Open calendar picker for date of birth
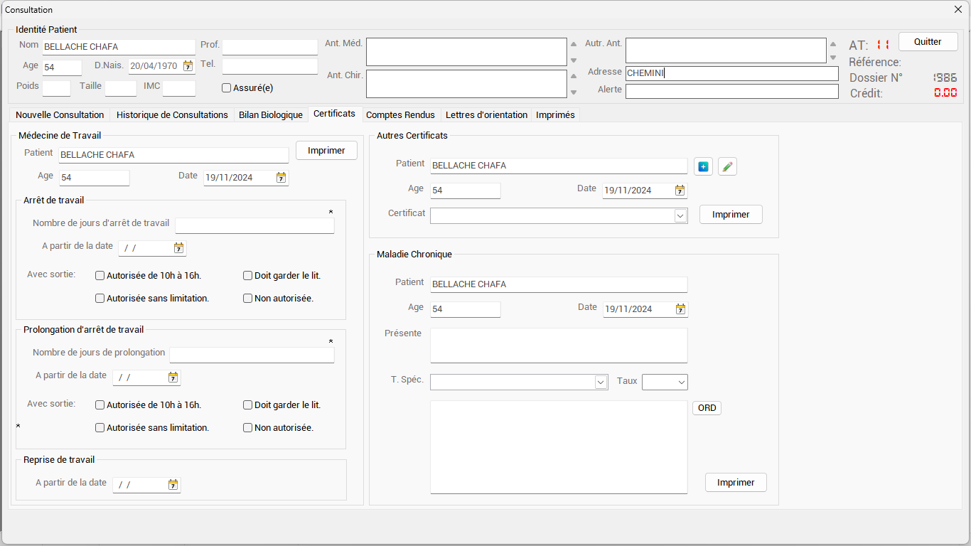The width and height of the screenshot is (971, 546). pyautogui.click(x=188, y=66)
